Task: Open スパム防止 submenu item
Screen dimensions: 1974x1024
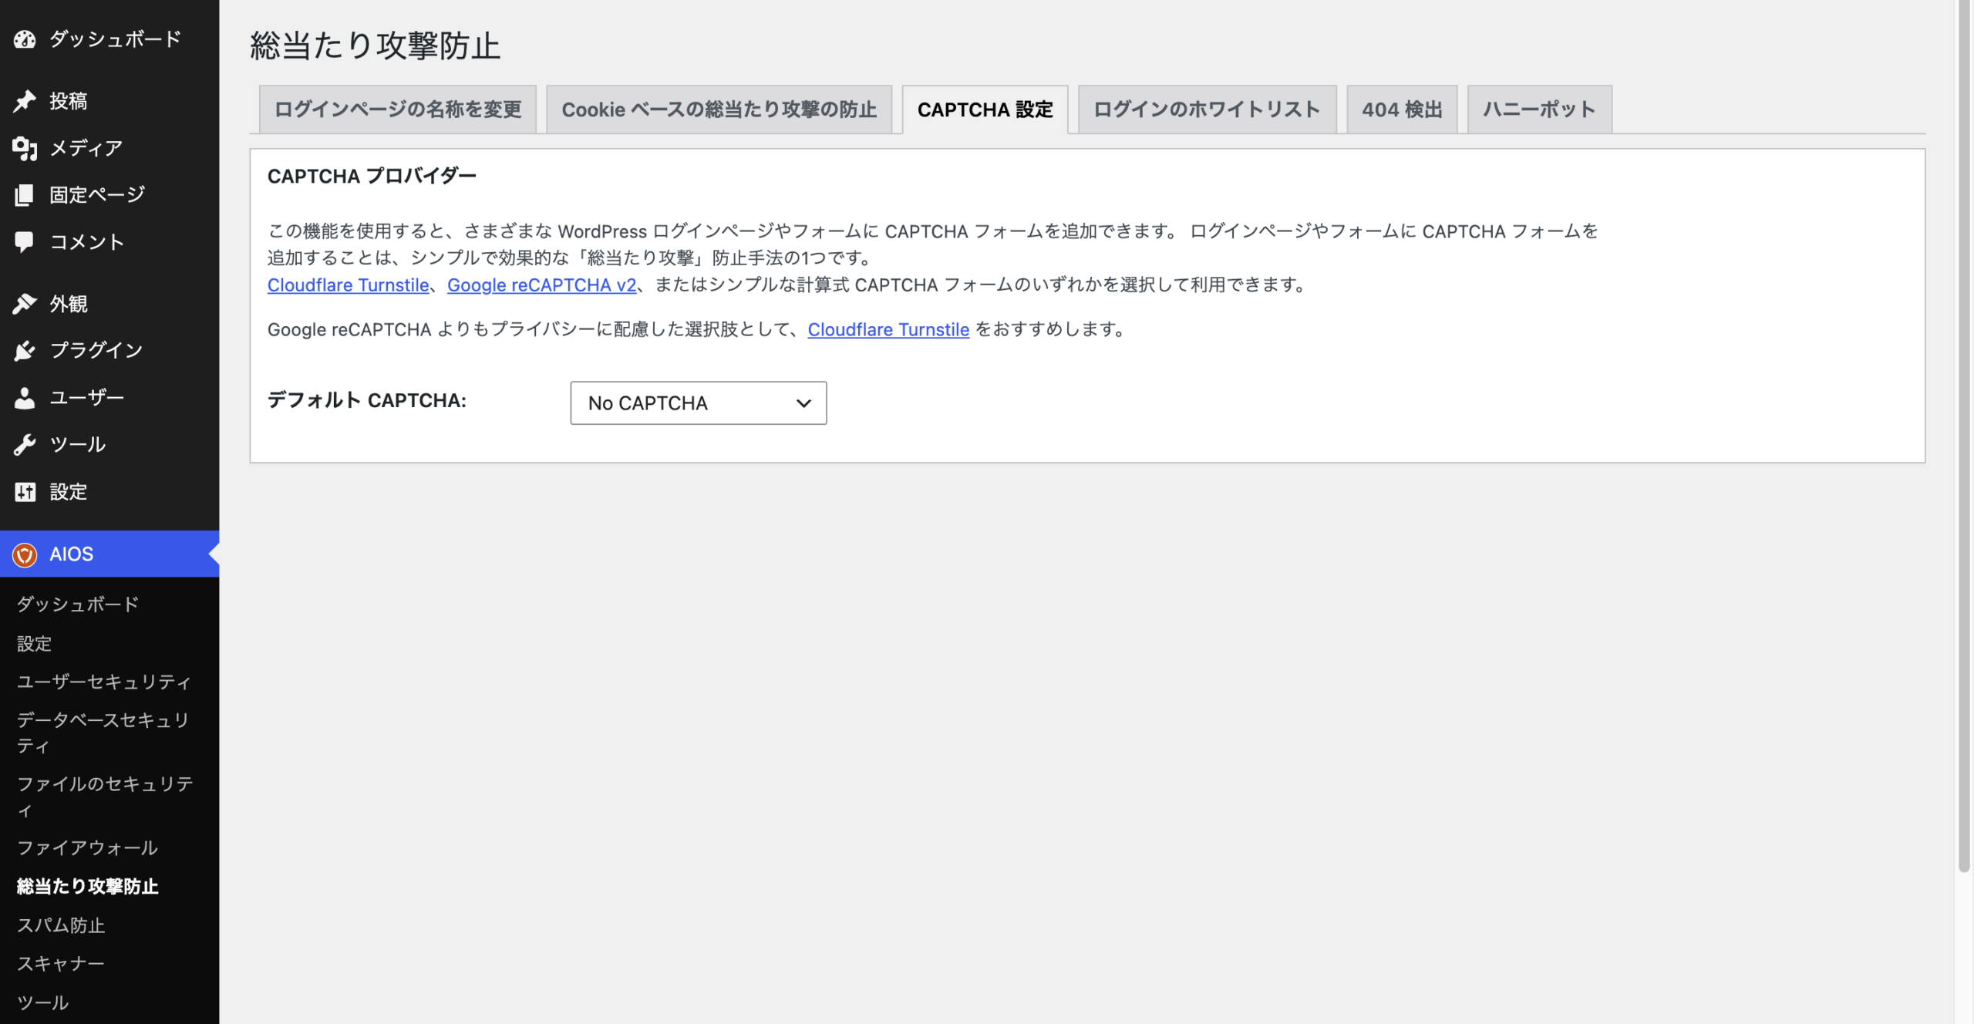Action: pos(61,925)
